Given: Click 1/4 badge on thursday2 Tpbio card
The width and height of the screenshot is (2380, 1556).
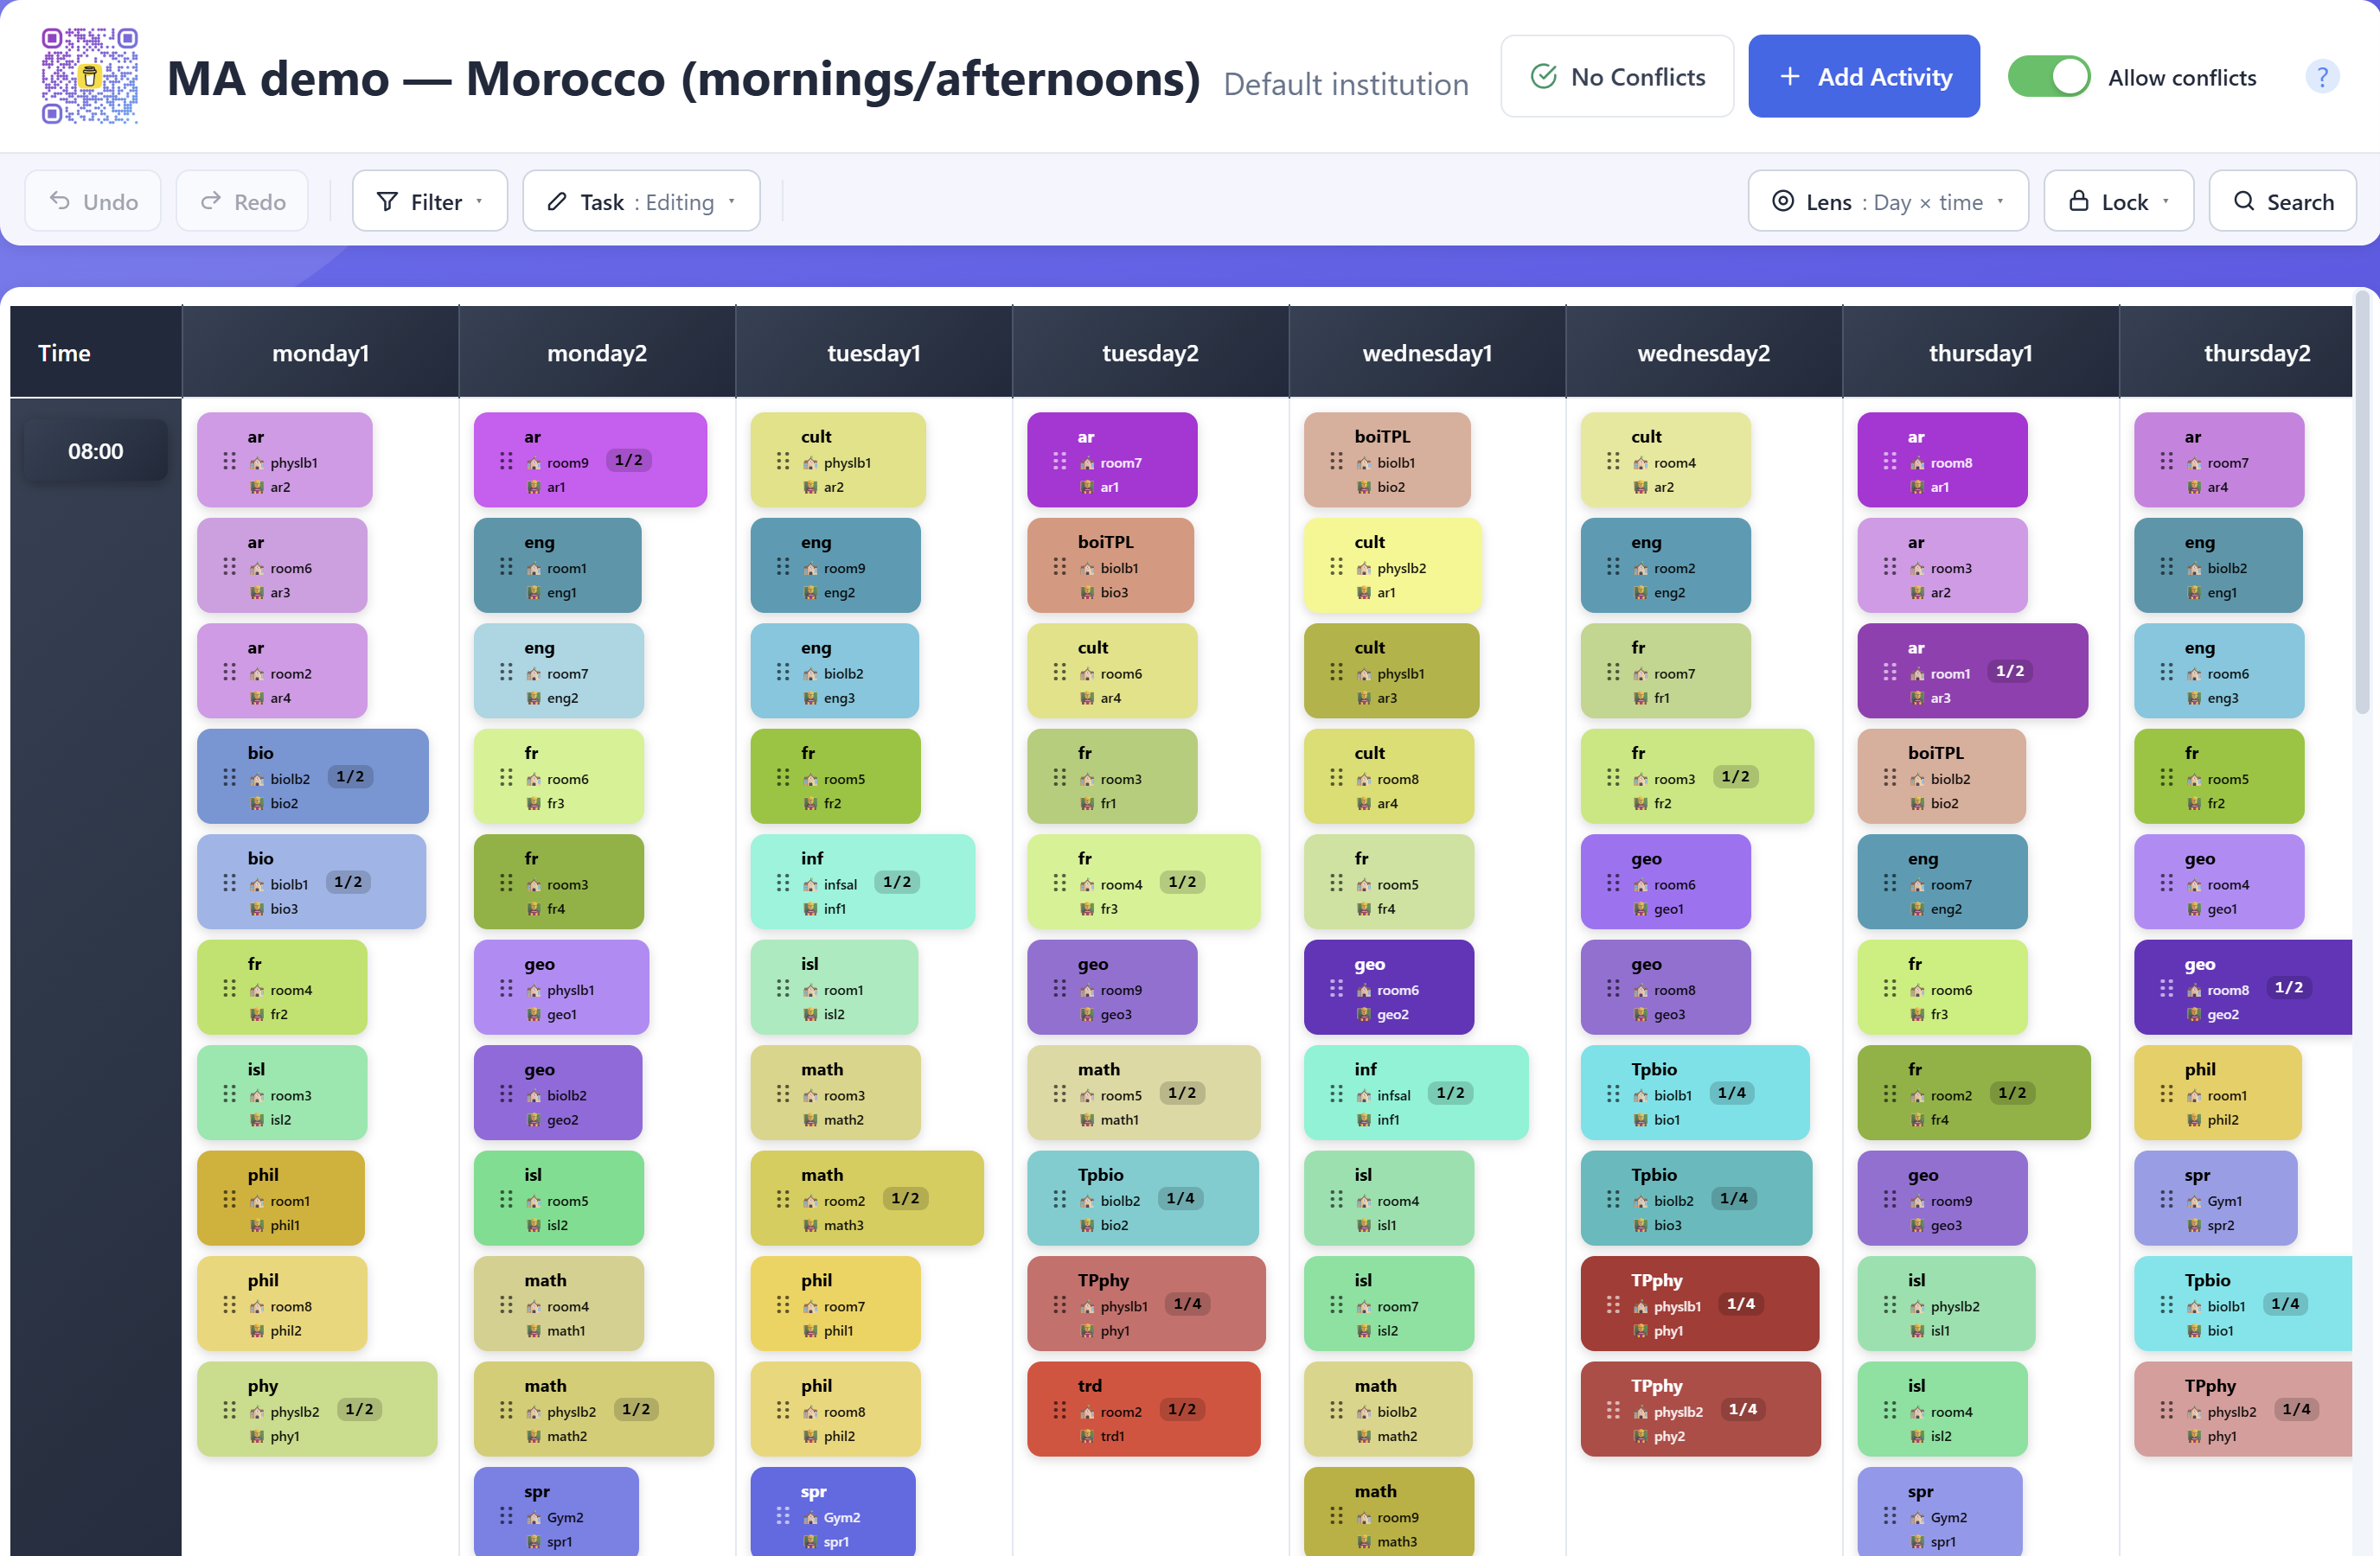Looking at the screenshot, I should point(2285,1304).
